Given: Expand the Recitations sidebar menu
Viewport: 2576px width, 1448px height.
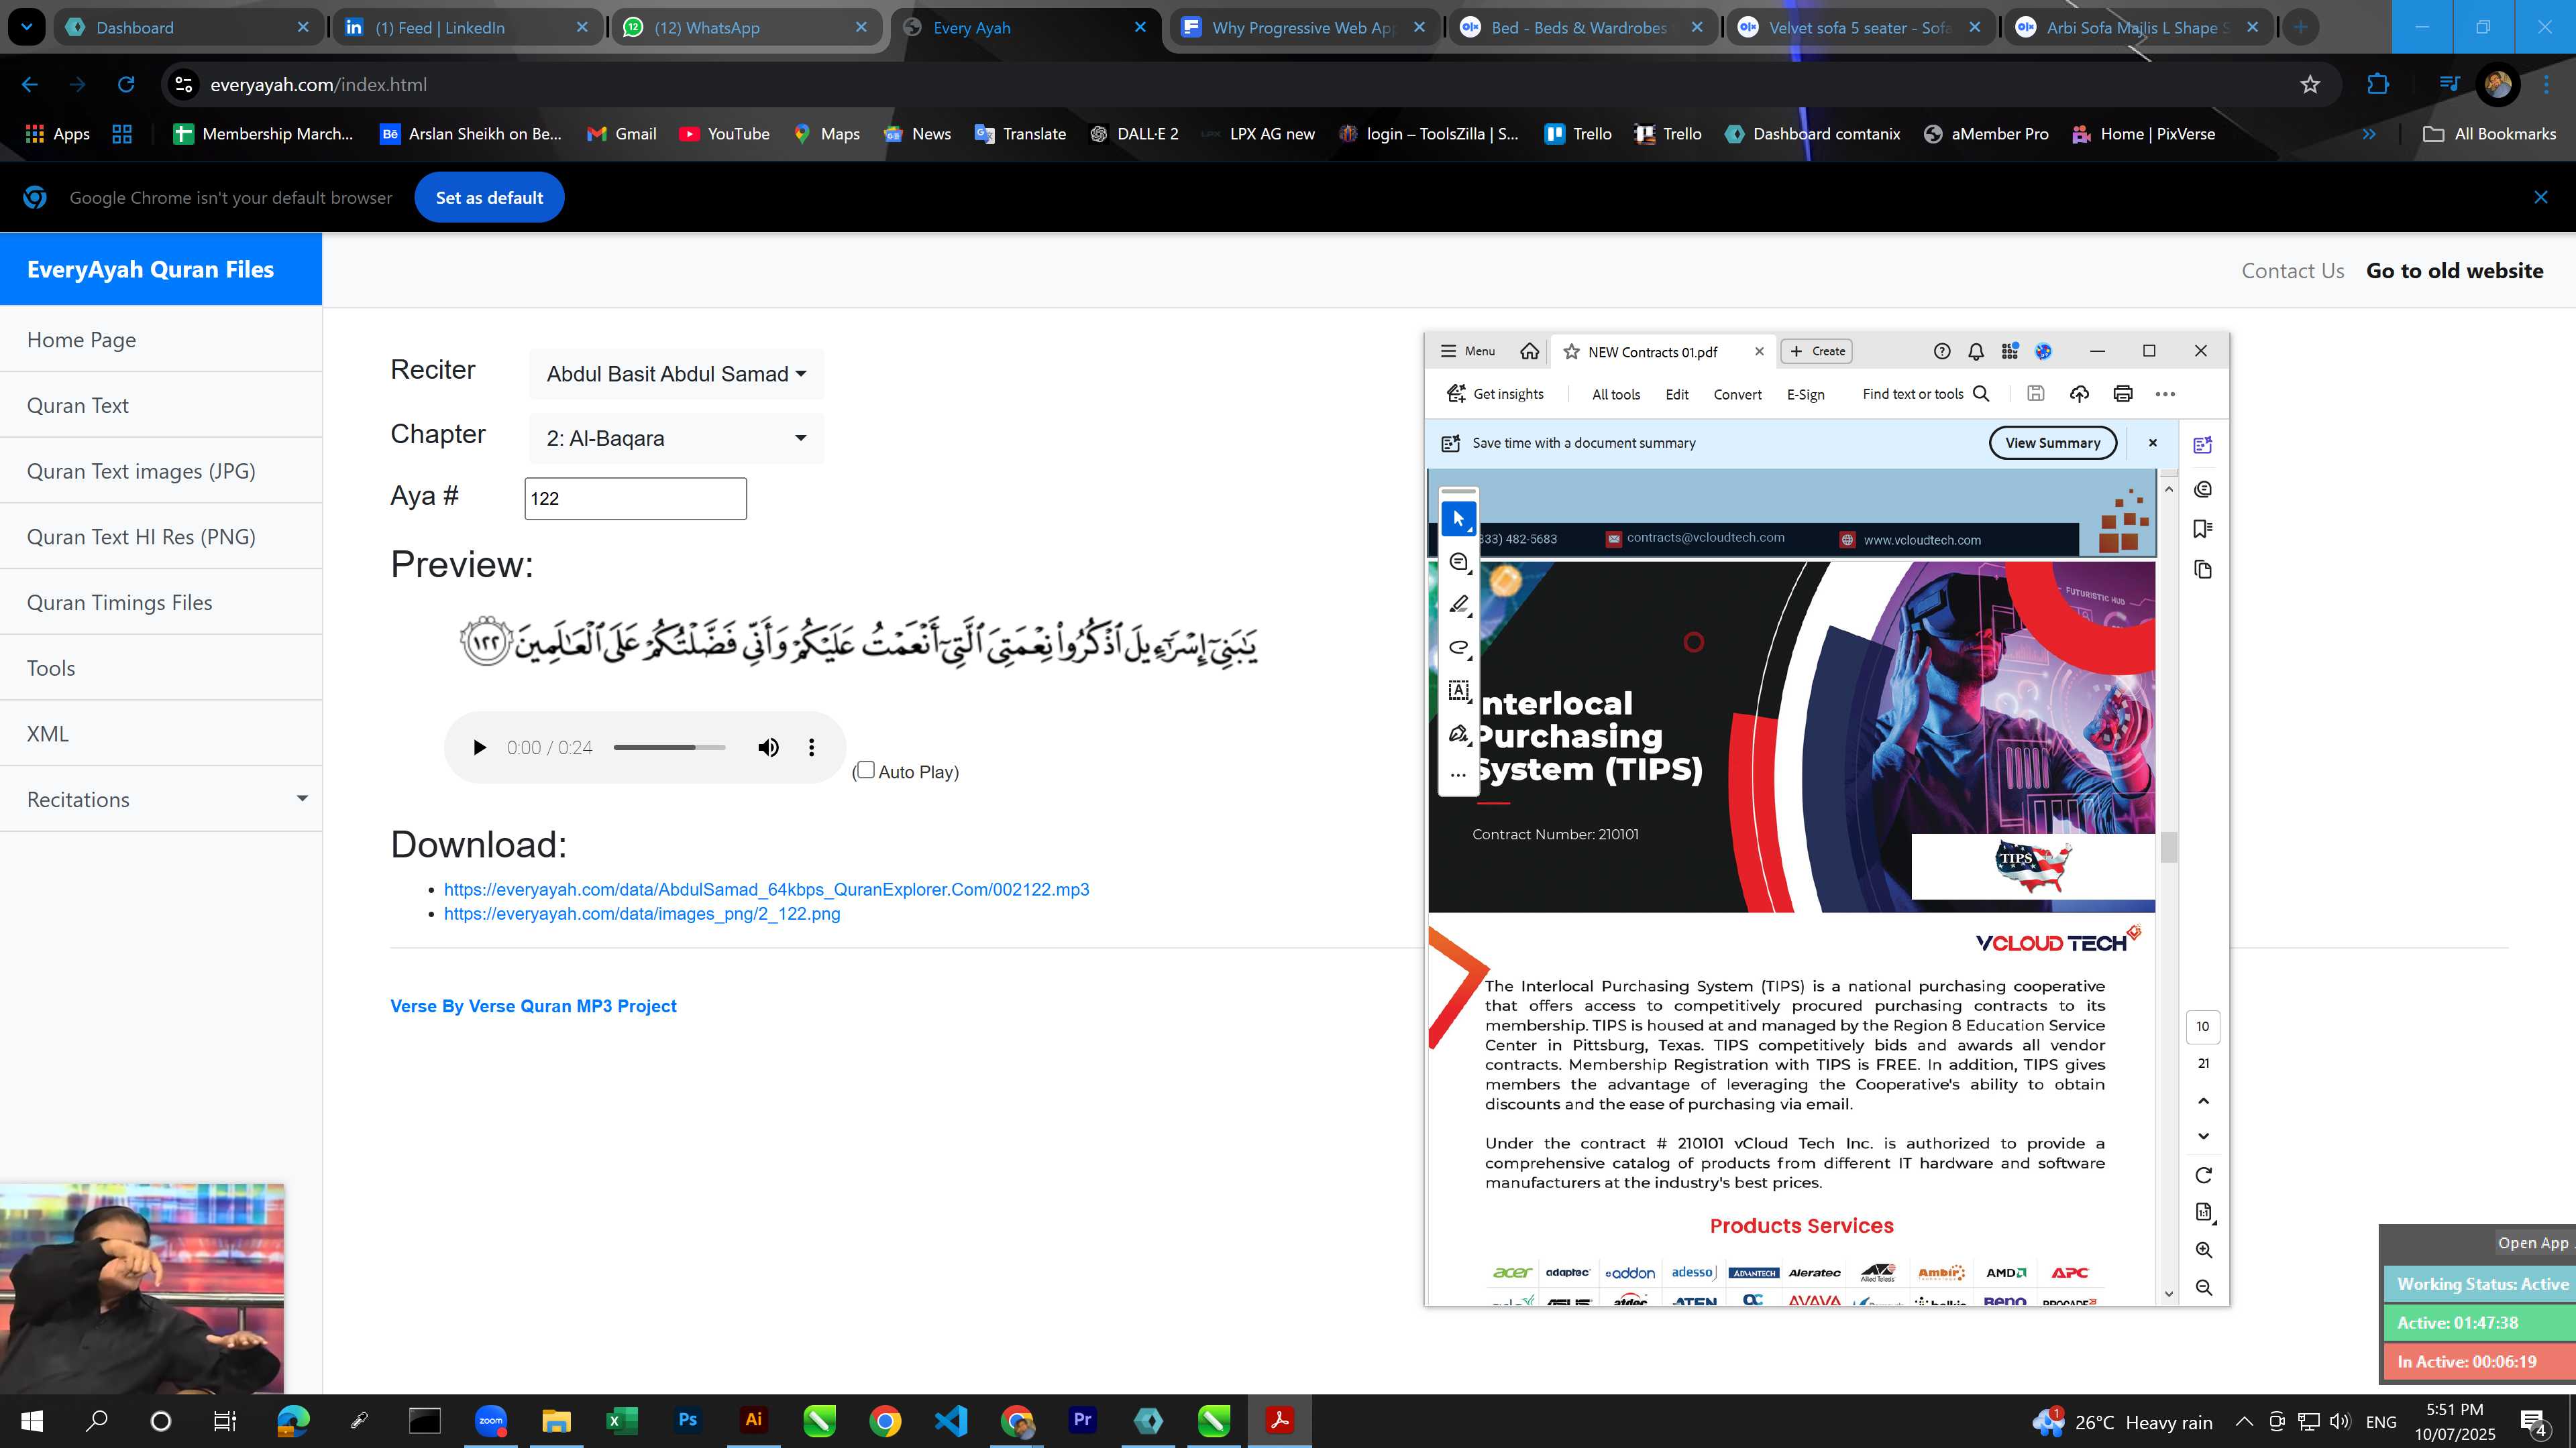Looking at the screenshot, I should pyautogui.click(x=161, y=800).
